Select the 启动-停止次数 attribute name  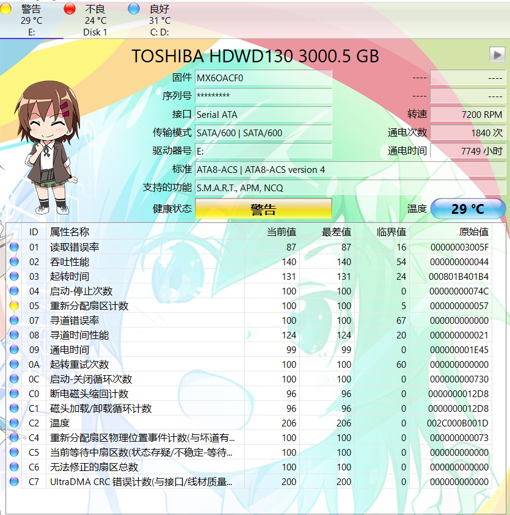tap(81, 291)
